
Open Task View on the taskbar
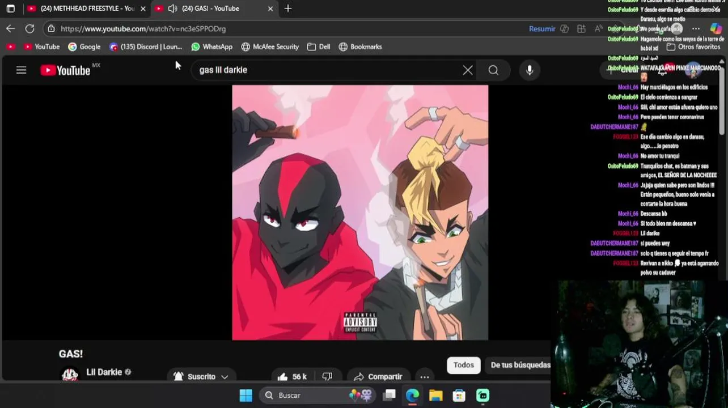click(390, 396)
